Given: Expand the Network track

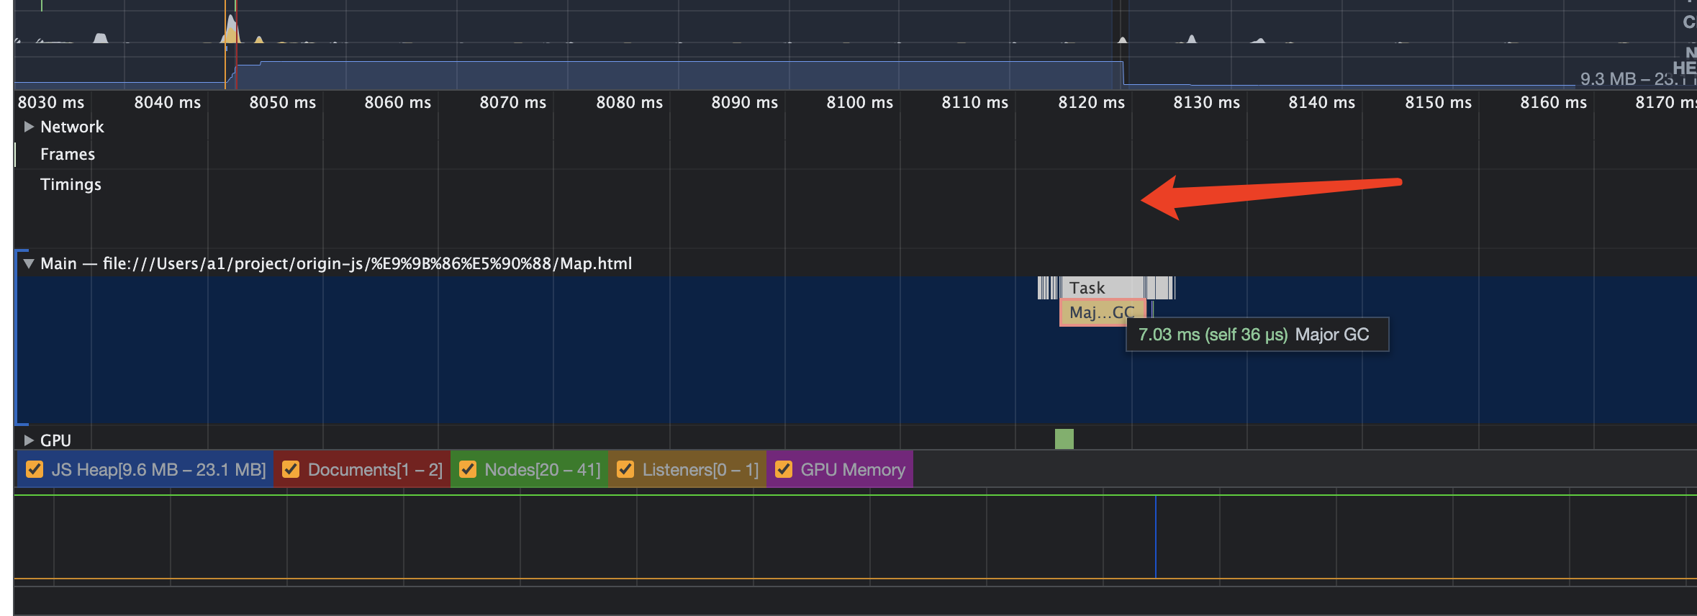Looking at the screenshot, I should click(29, 127).
